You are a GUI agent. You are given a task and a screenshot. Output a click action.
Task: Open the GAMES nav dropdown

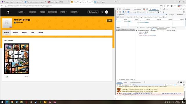pos(22,12)
